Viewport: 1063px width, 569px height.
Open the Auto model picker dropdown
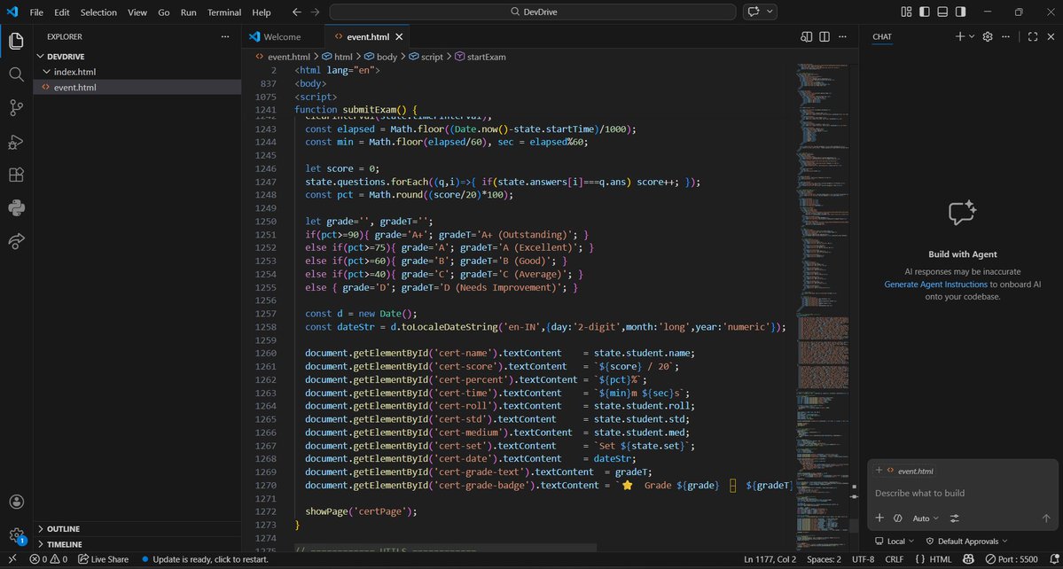click(x=926, y=518)
